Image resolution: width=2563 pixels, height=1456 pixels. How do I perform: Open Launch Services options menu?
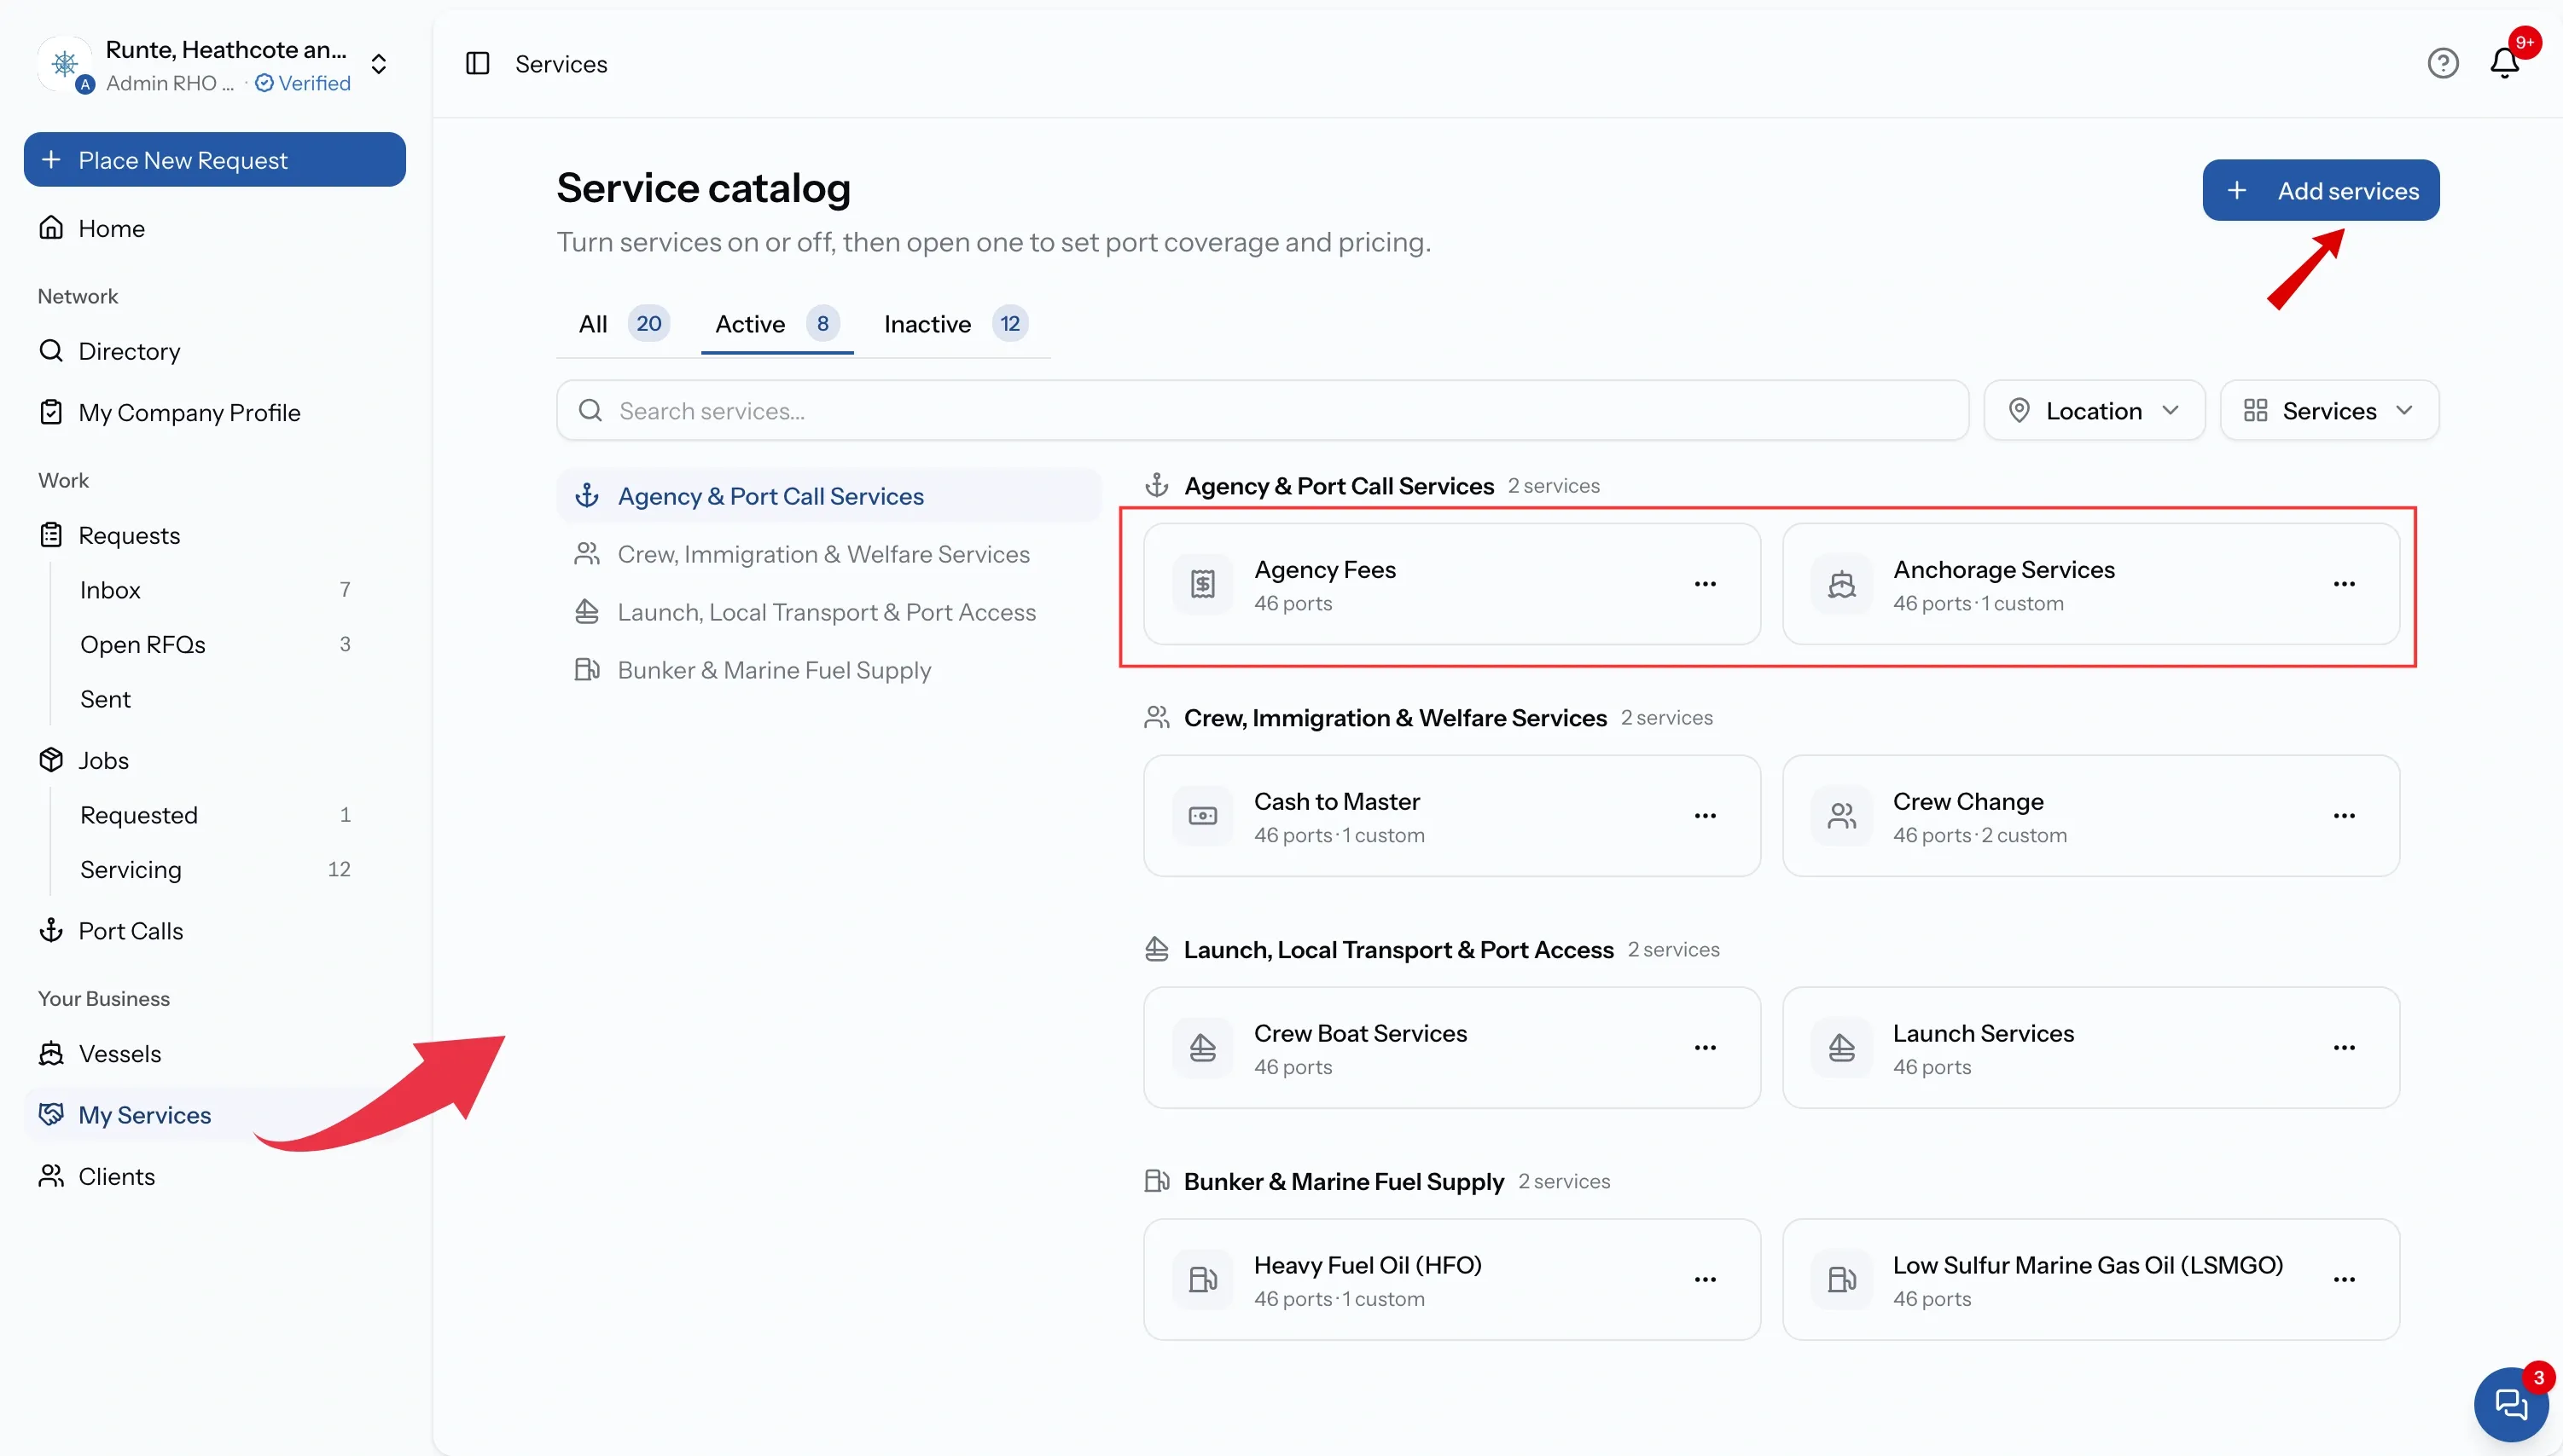pyautogui.click(x=2344, y=1048)
